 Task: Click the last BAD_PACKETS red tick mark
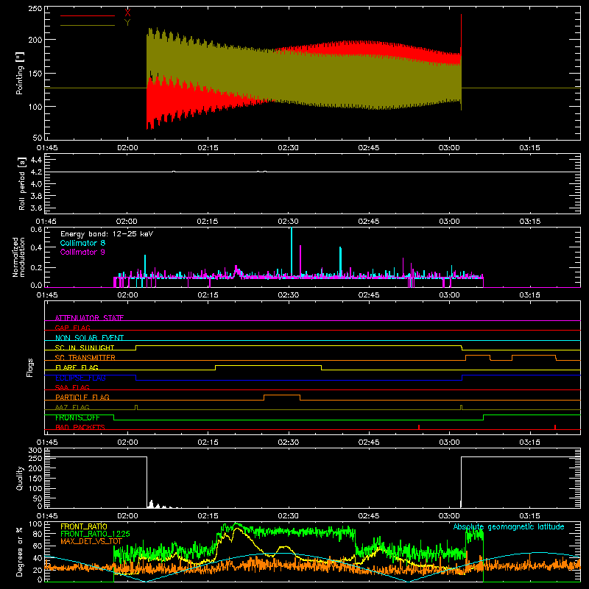tap(555, 427)
